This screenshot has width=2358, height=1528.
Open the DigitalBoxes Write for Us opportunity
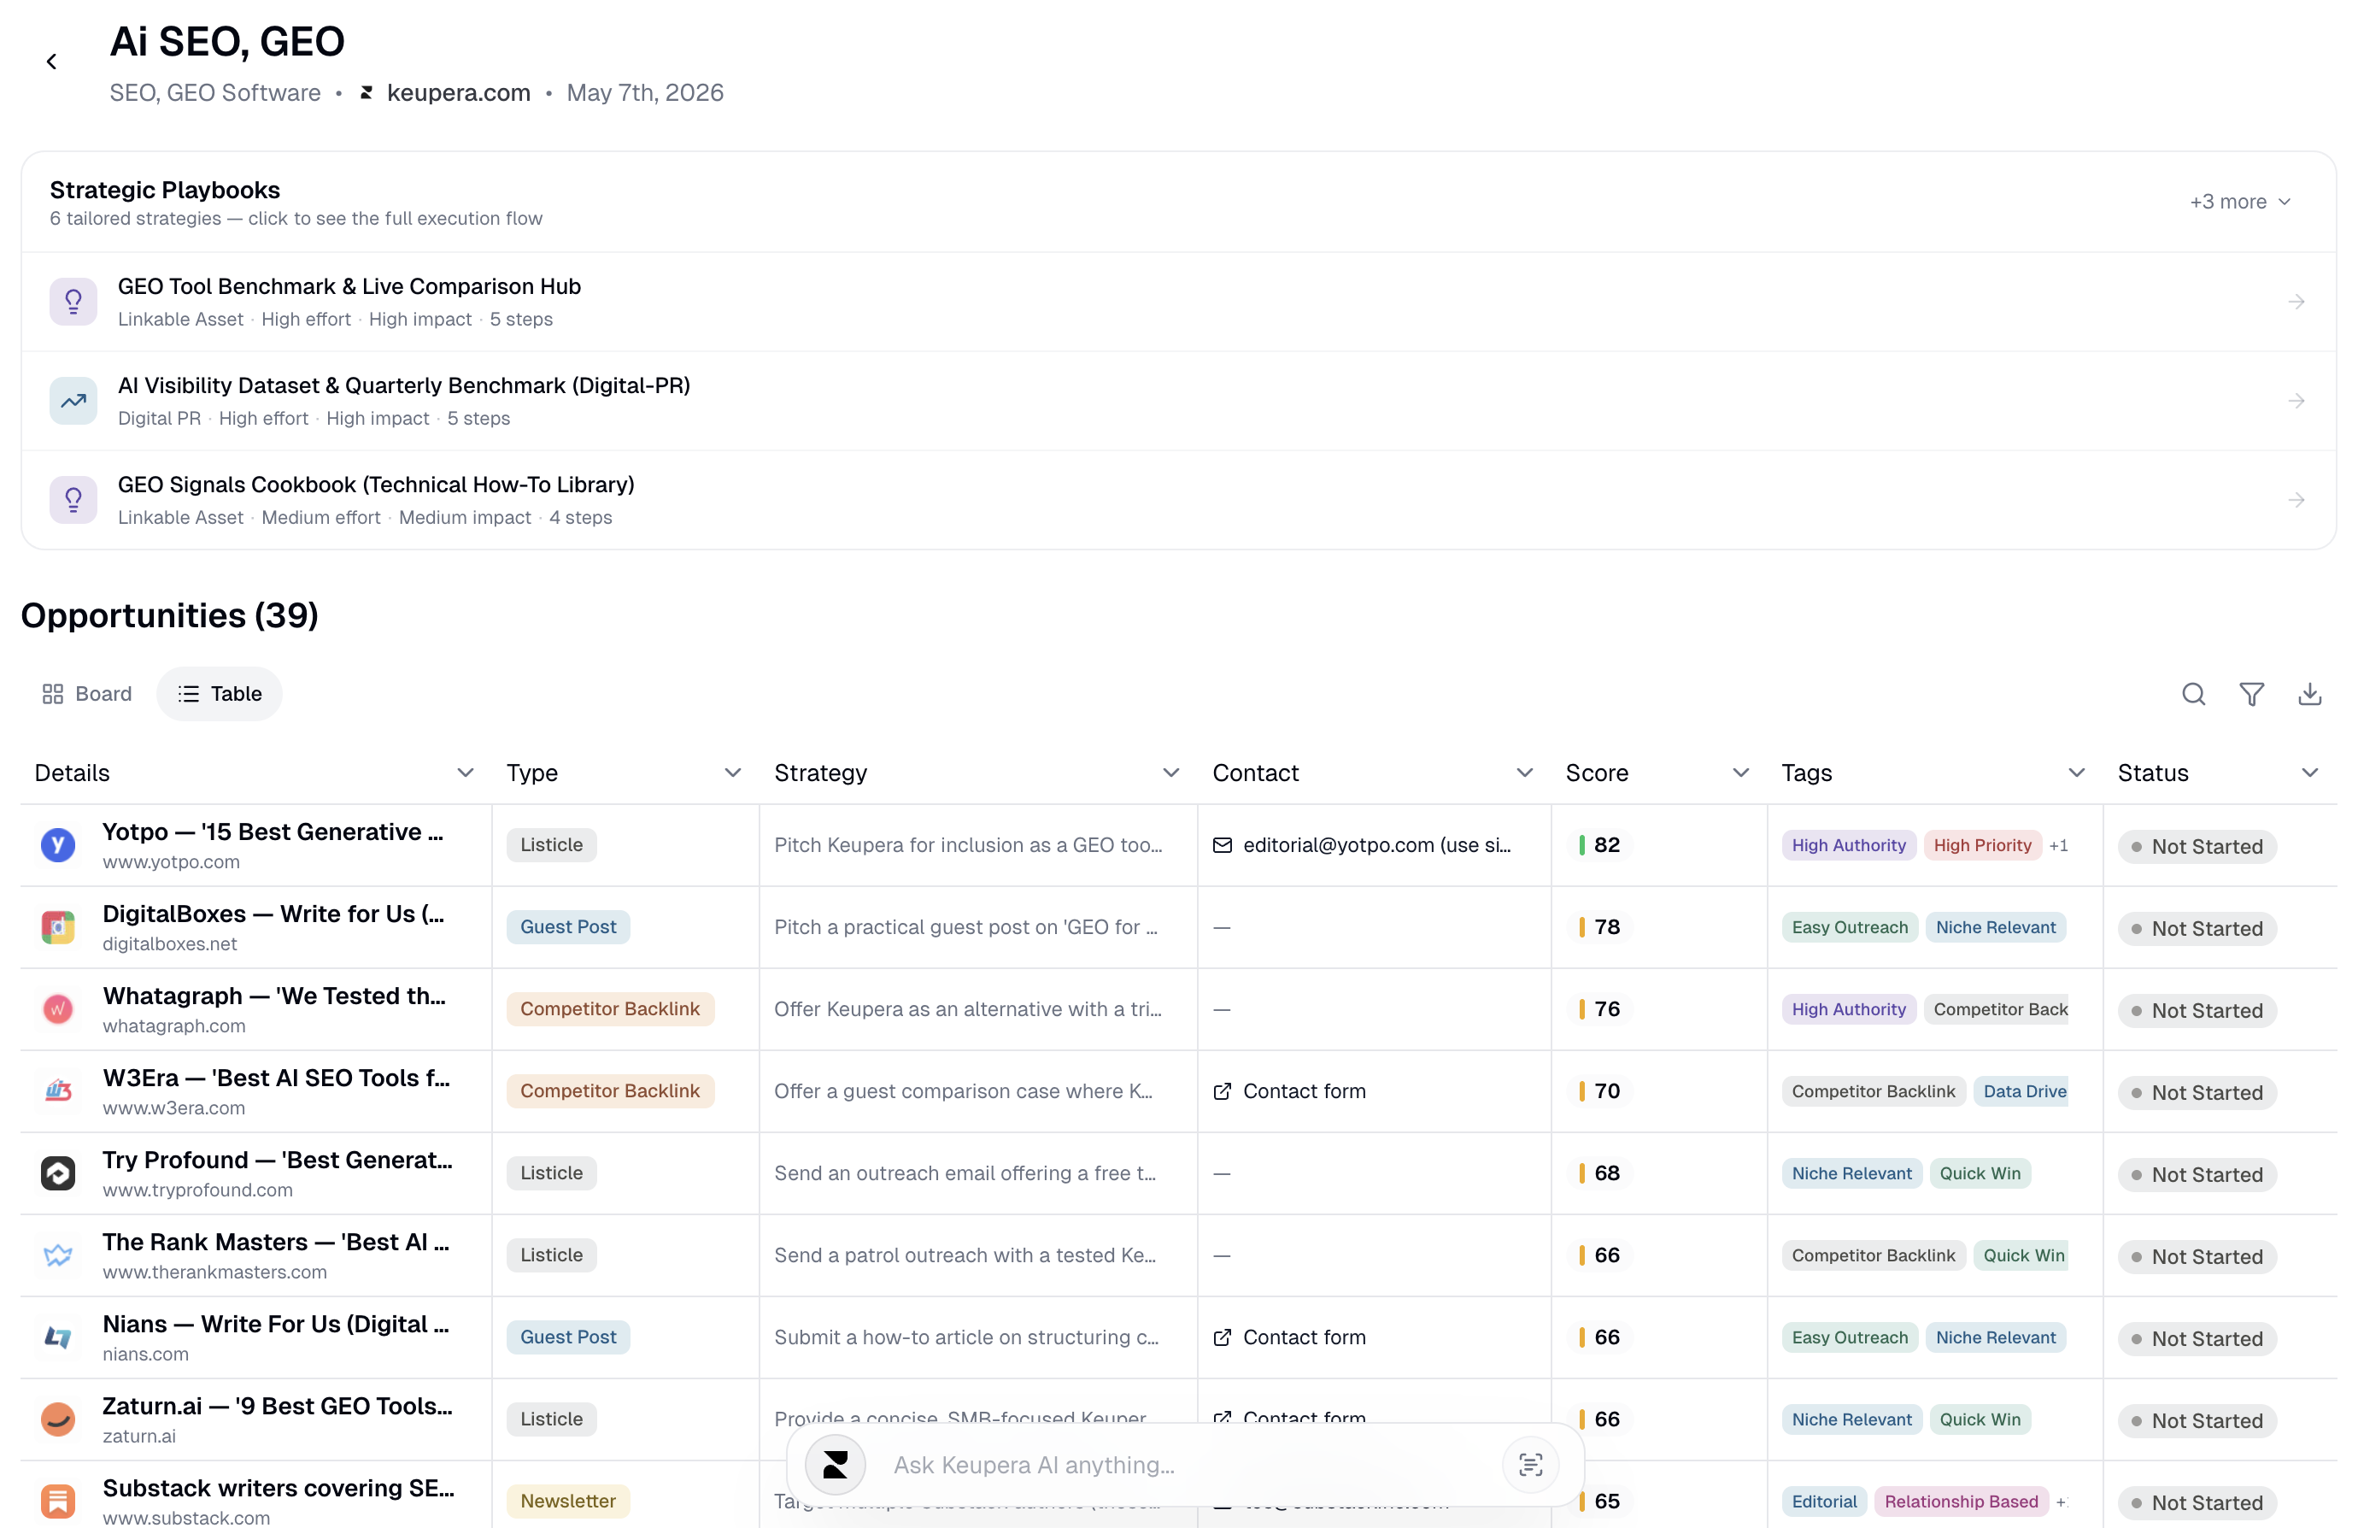pyautogui.click(x=273, y=914)
